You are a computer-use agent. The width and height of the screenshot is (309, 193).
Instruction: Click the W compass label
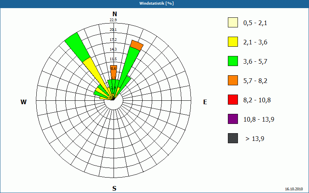[x=24, y=102]
